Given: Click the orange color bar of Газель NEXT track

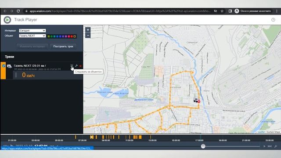Looking at the screenshot, I should [x=3, y=71].
